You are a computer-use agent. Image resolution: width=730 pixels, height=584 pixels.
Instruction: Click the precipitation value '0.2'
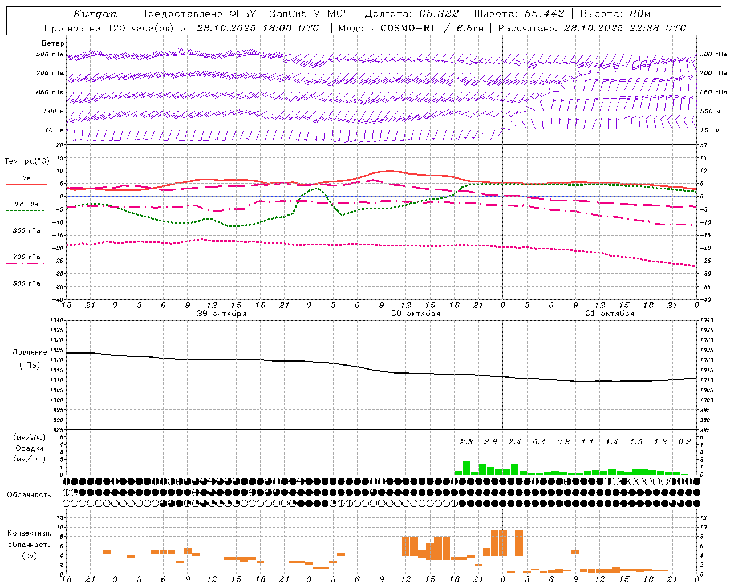tap(684, 442)
